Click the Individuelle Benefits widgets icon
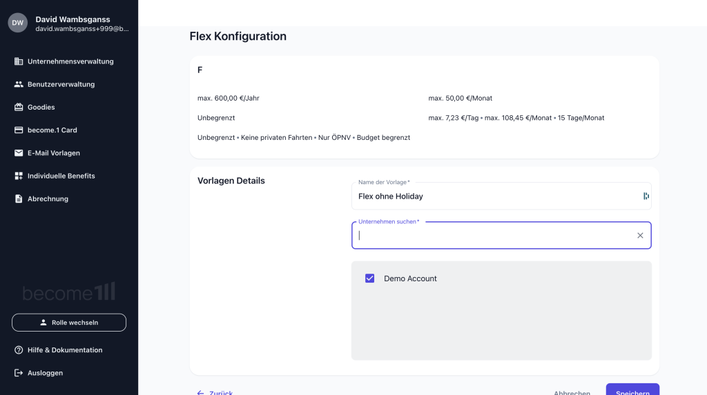Image resolution: width=707 pixels, height=395 pixels. tap(19, 176)
